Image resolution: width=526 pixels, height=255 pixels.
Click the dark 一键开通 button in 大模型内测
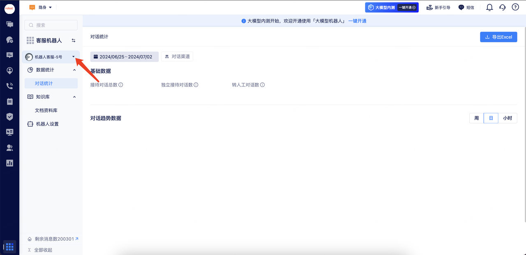[x=407, y=7]
